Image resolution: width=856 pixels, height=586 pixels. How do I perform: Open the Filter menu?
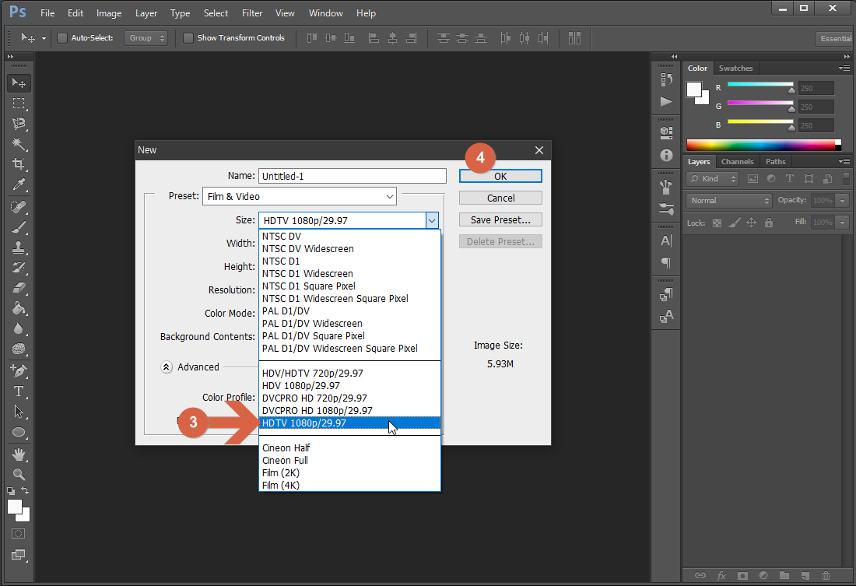pyautogui.click(x=252, y=13)
